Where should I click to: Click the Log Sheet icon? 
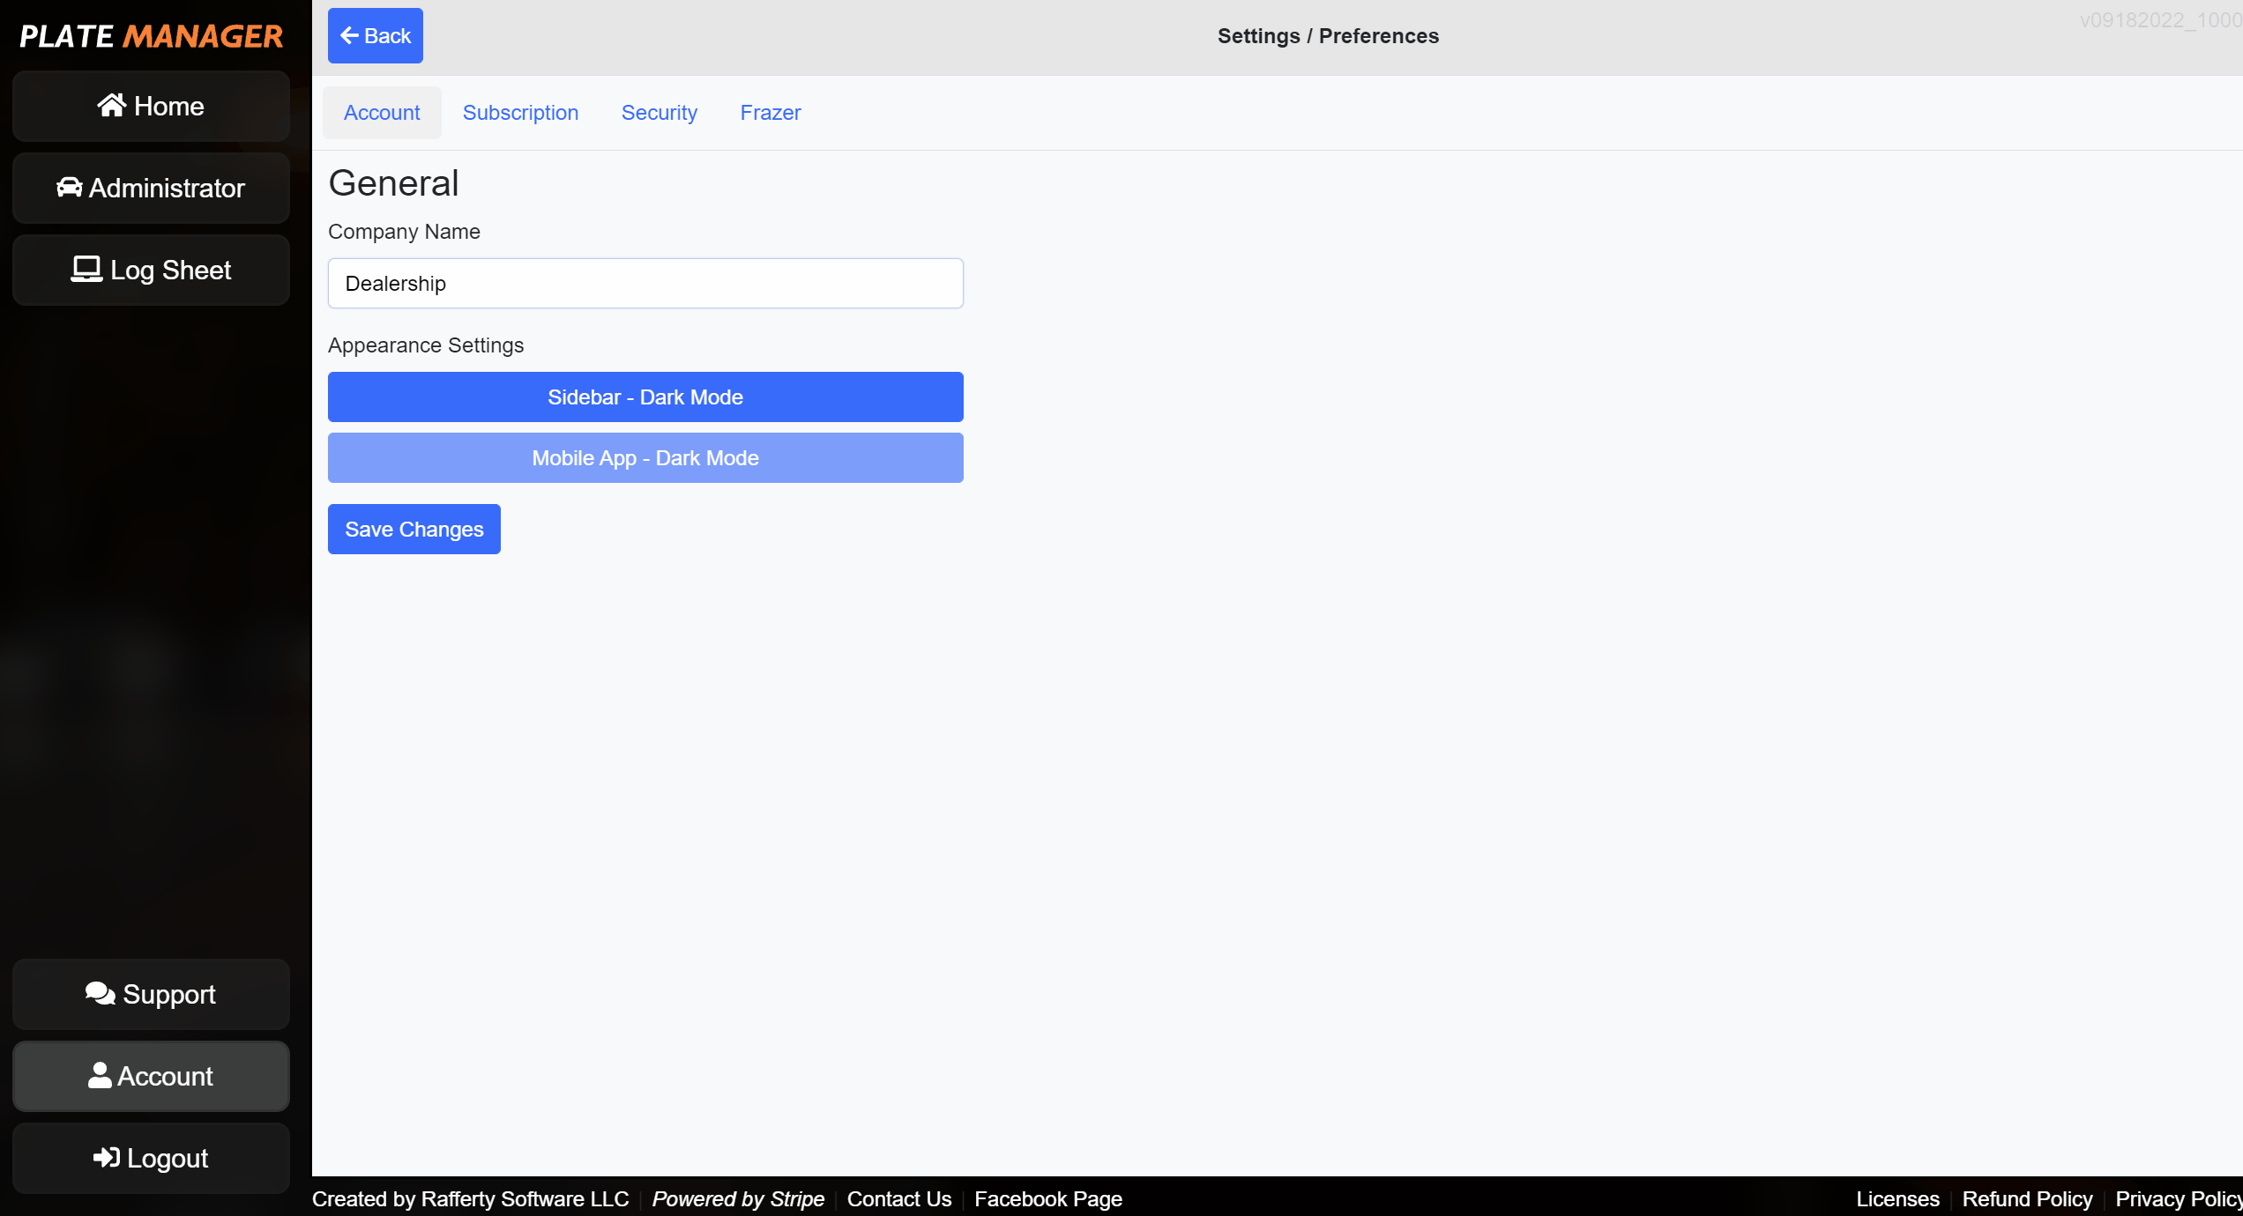(x=86, y=270)
